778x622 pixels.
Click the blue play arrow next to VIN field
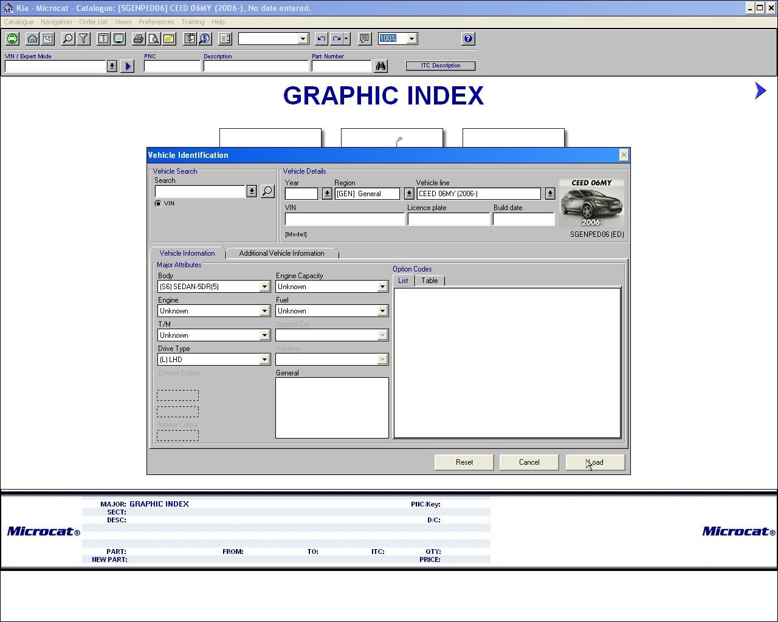click(x=127, y=66)
